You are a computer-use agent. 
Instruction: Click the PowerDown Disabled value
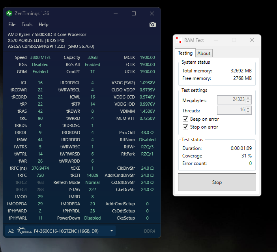[x=92, y=218]
